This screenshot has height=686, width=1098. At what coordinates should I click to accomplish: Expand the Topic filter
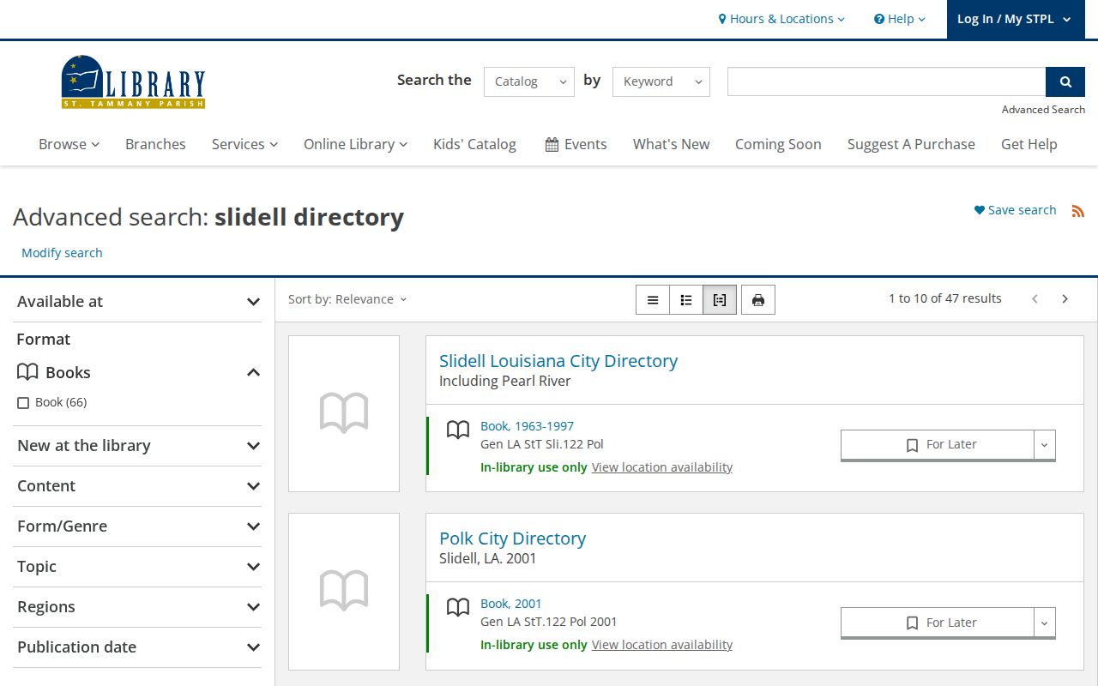137,567
